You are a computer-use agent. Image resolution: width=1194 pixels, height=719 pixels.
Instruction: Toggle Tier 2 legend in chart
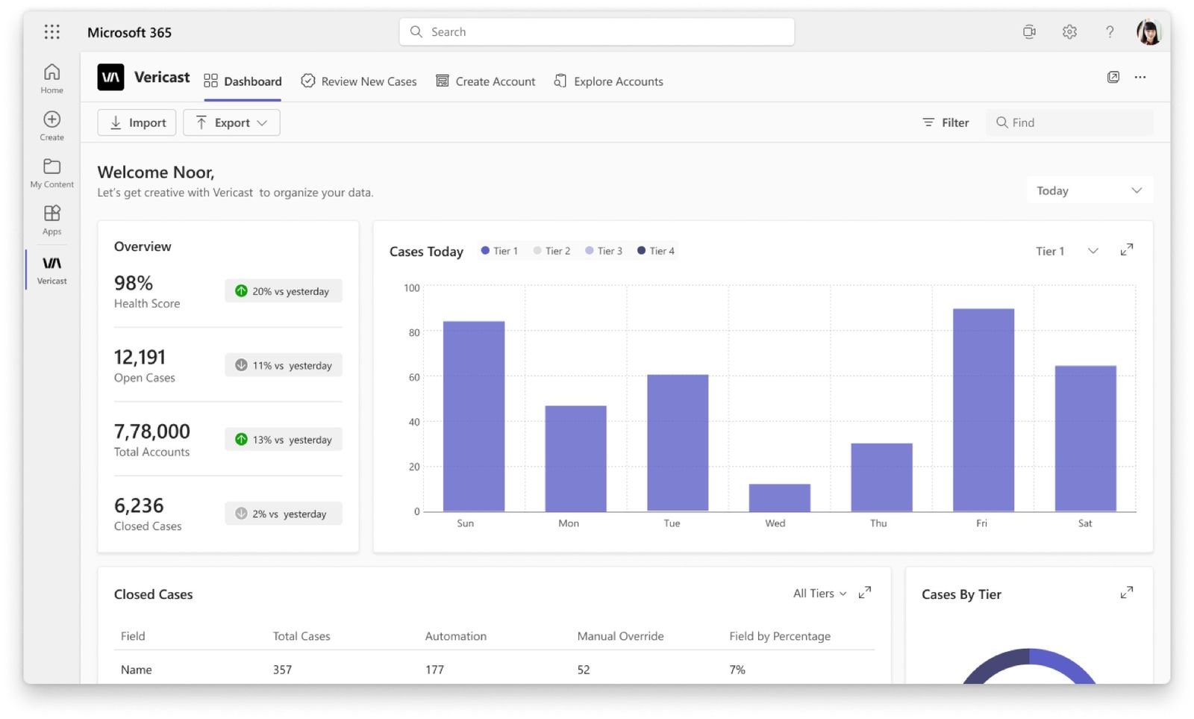(551, 251)
